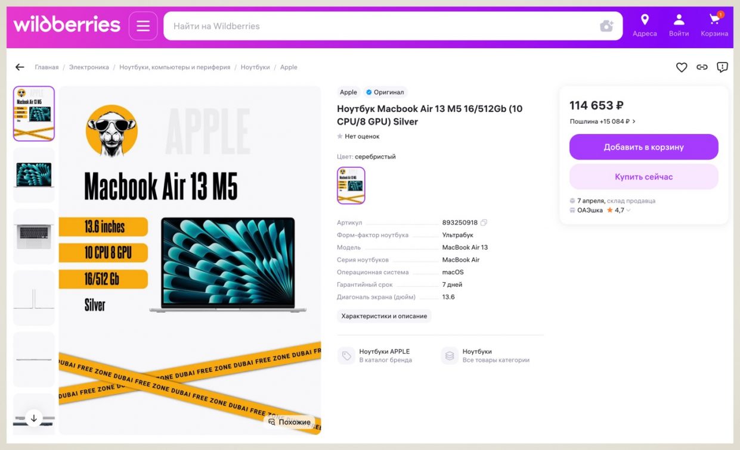The height and width of the screenshot is (450, 740).
Task: Click the Войти profile icon
Action: click(x=679, y=26)
